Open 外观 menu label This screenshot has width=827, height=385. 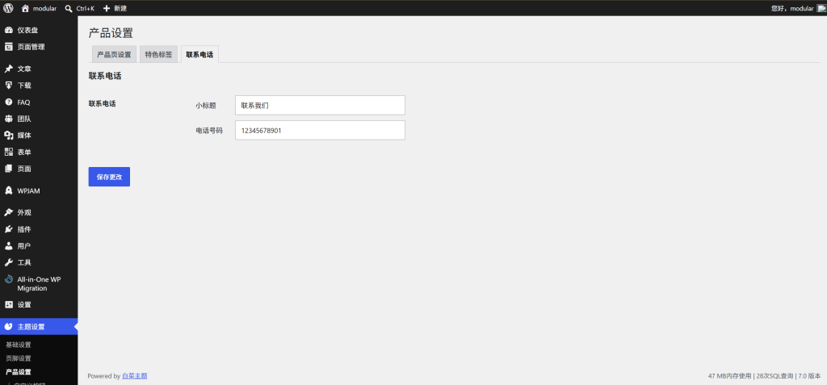(24, 212)
